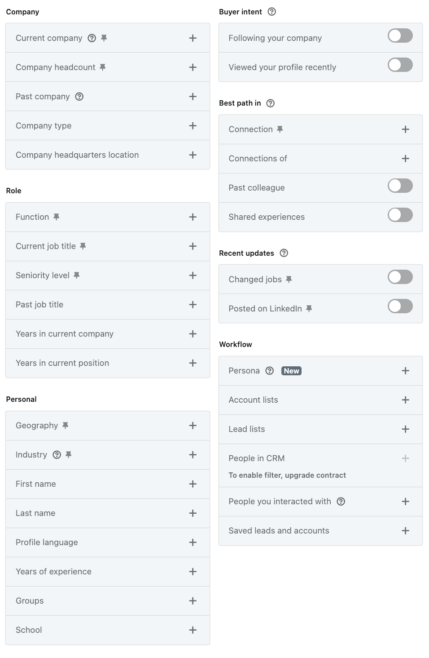Expand Company type filter with plus
The height and width of the screenshot is (658, 429).
coord(193,126)
